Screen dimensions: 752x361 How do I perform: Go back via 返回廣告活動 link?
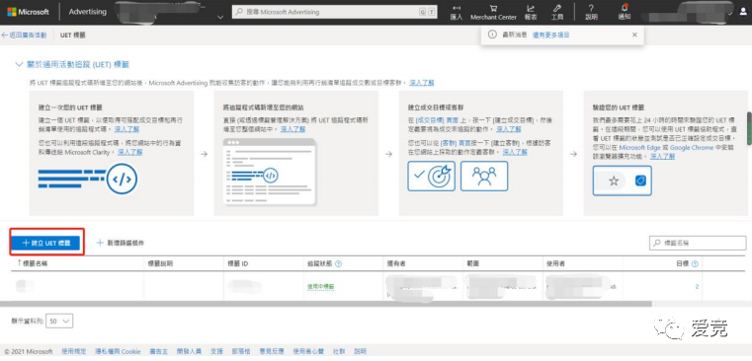(24, 35)
